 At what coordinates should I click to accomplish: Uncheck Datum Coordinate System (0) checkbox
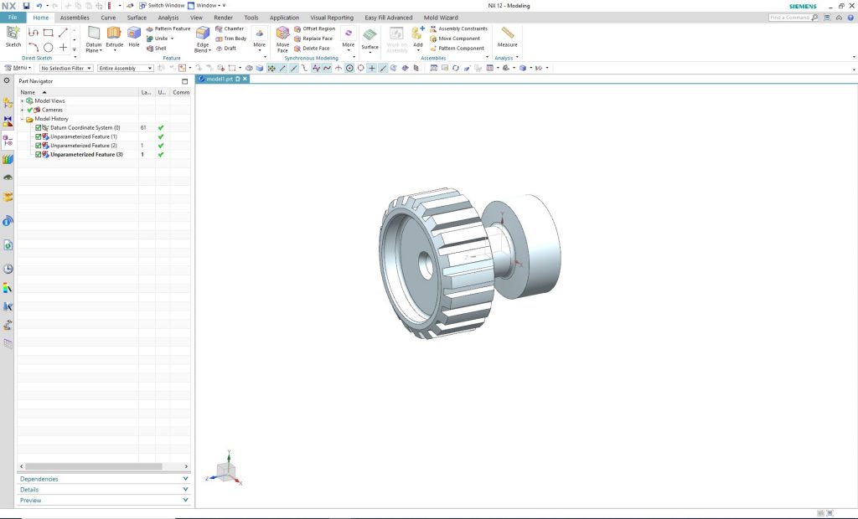(x=39, y=127)
